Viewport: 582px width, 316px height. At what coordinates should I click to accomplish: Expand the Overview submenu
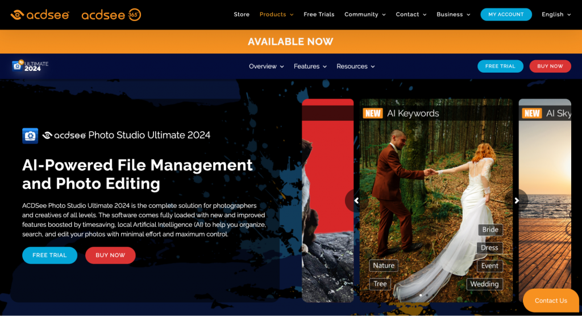pyautogui.click(x=266, y=66)
